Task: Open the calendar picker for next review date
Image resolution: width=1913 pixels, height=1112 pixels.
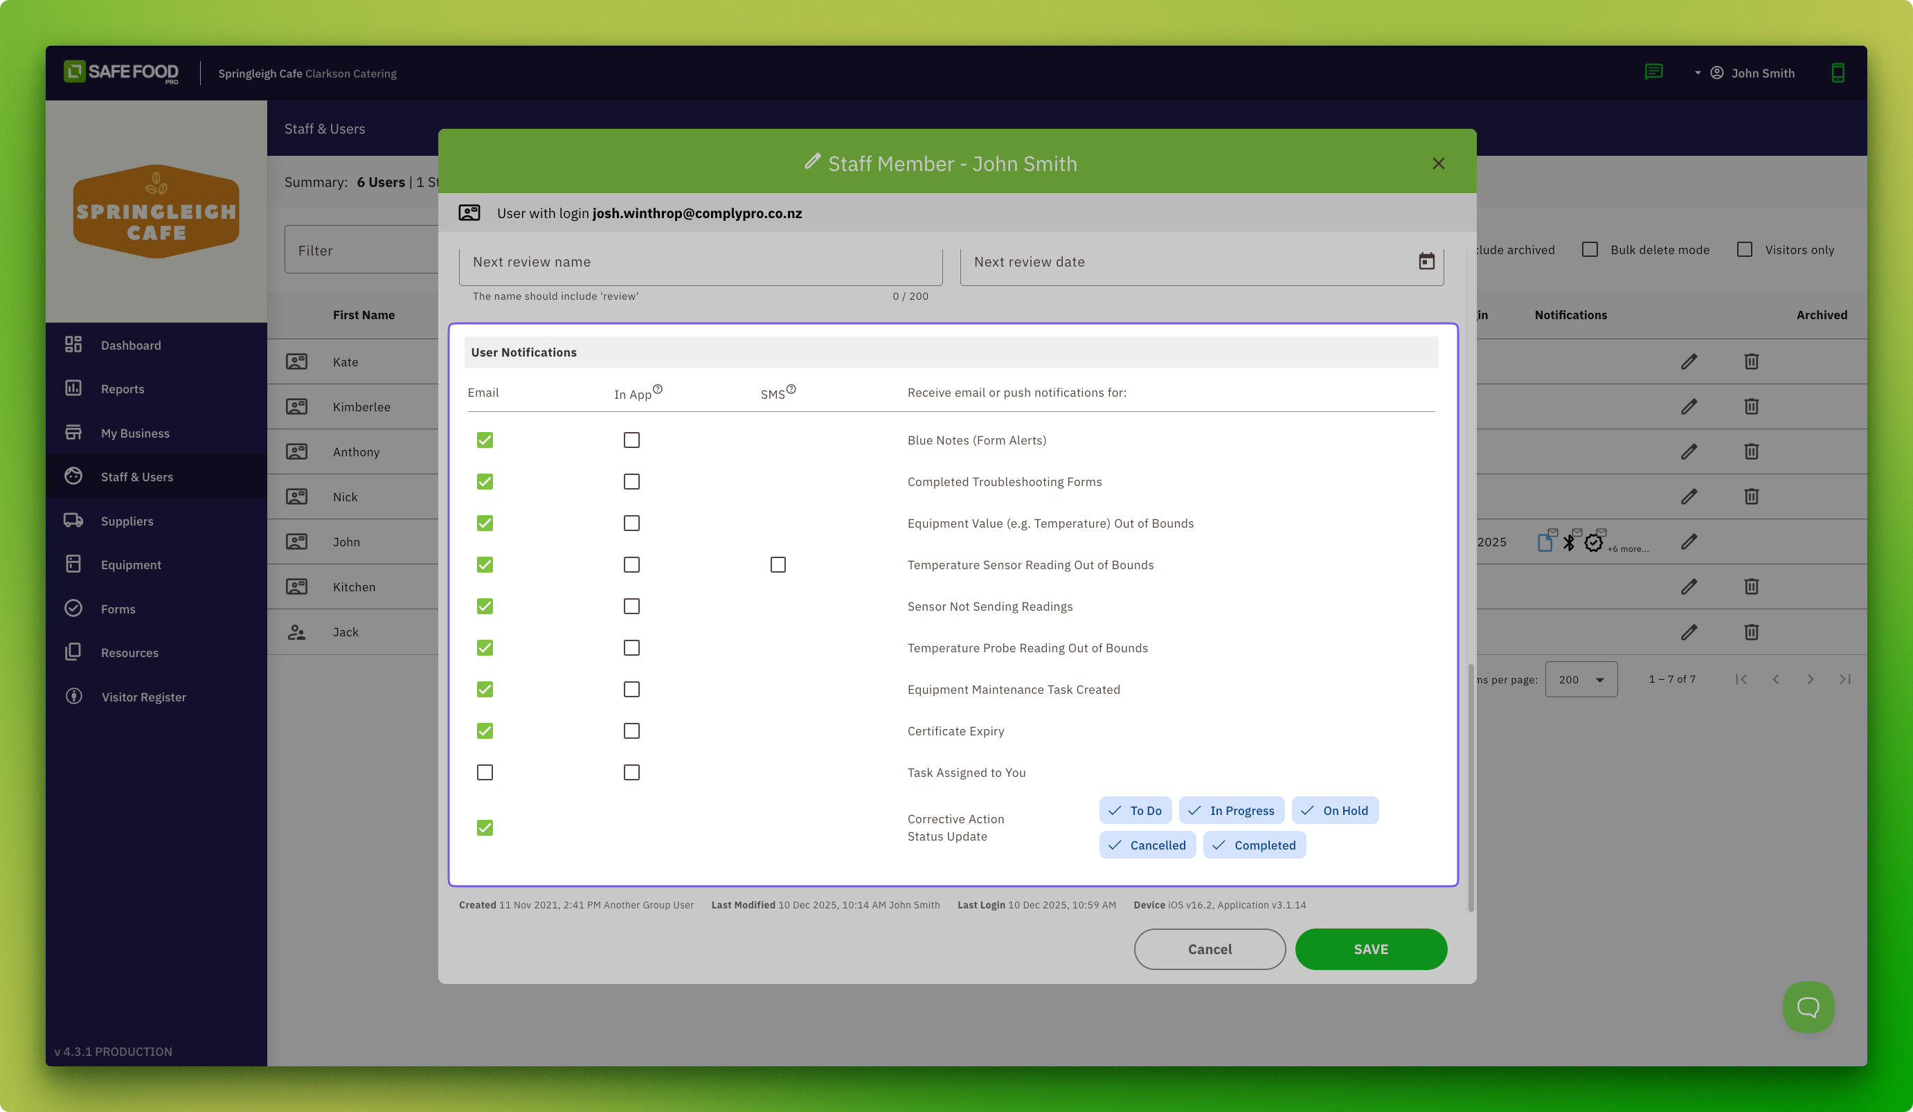Action: click(1426, 262)
